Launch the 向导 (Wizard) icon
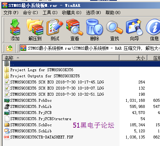The image size is (160, 146). tap(134, 30)
